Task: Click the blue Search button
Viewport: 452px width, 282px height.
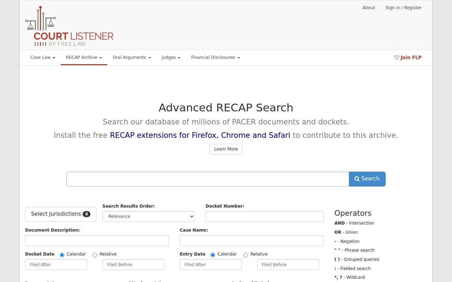Action: point(367,179)
